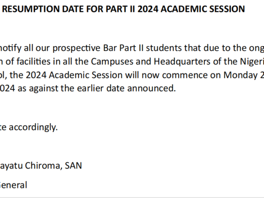Click "2024" in the bold heading
This screenshot has width=264, height=198.
[x=148, y=9]
